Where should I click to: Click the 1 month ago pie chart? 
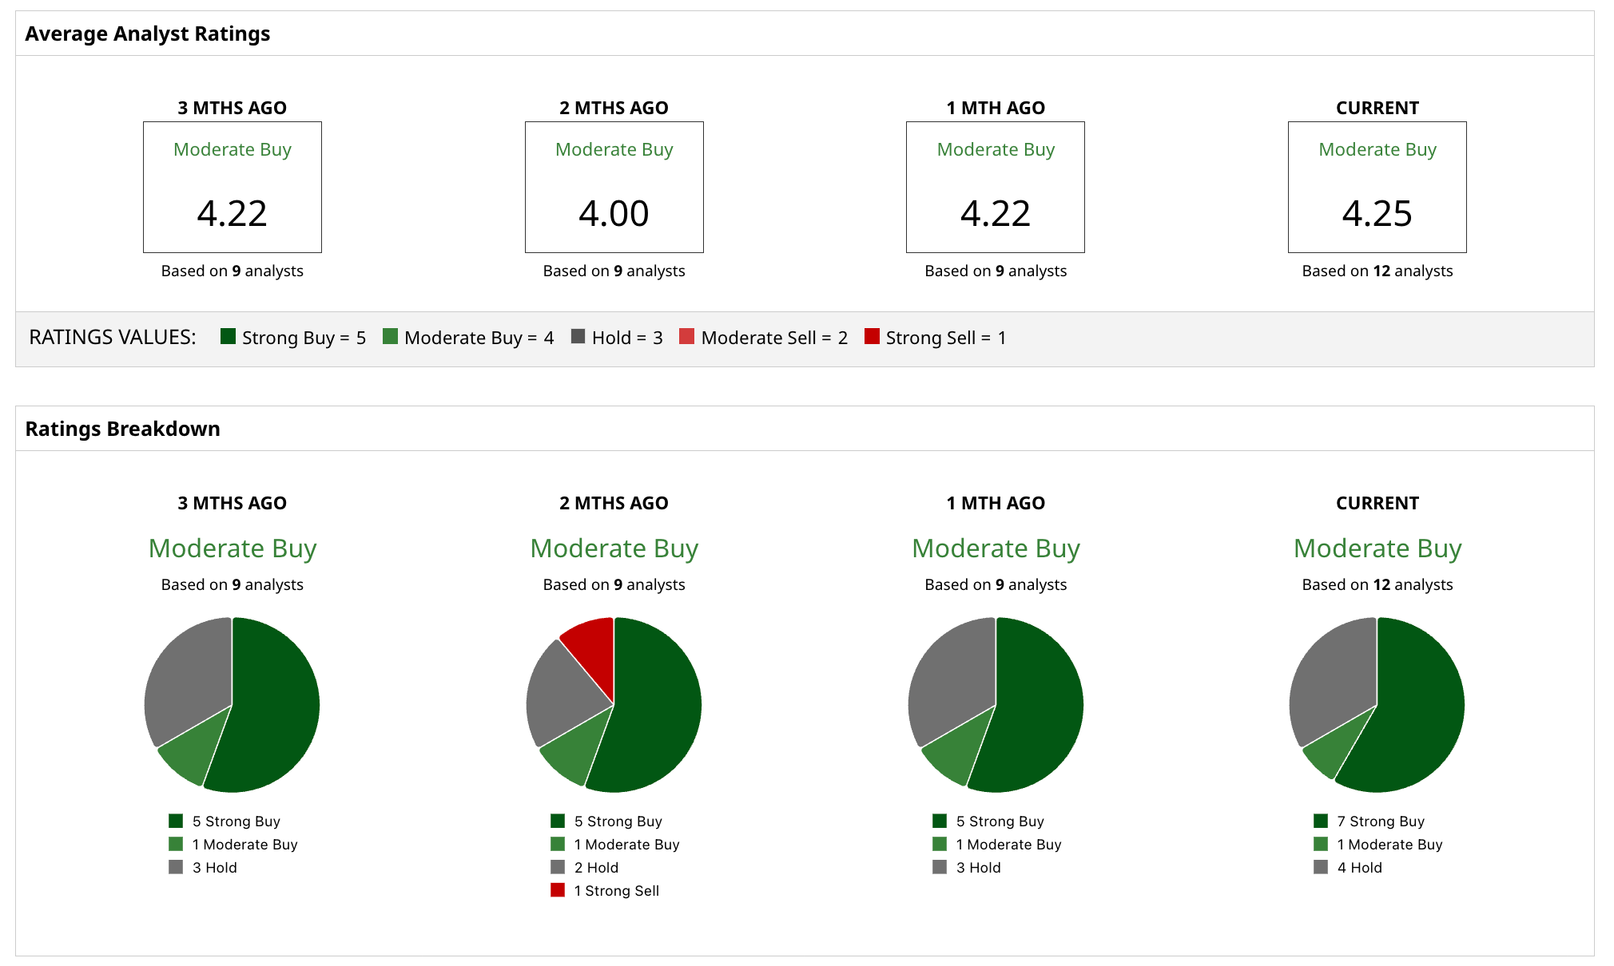pyautogui.click(x=996, y=705)
